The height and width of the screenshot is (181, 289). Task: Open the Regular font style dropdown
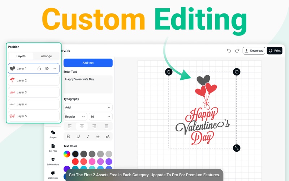tap(75, 117)
